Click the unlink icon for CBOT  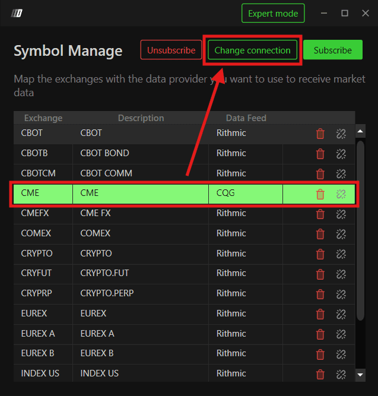(x=341, y=134)
